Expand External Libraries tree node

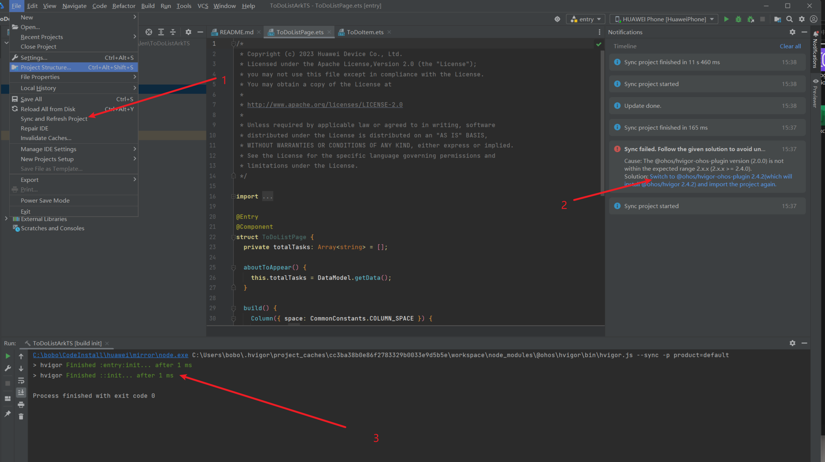(x=6, y=219)
